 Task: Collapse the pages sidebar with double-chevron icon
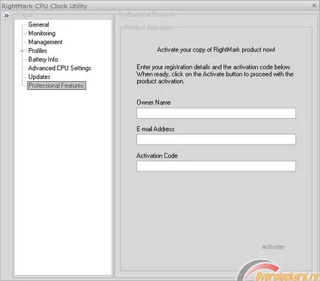click(x=6, y=15)
